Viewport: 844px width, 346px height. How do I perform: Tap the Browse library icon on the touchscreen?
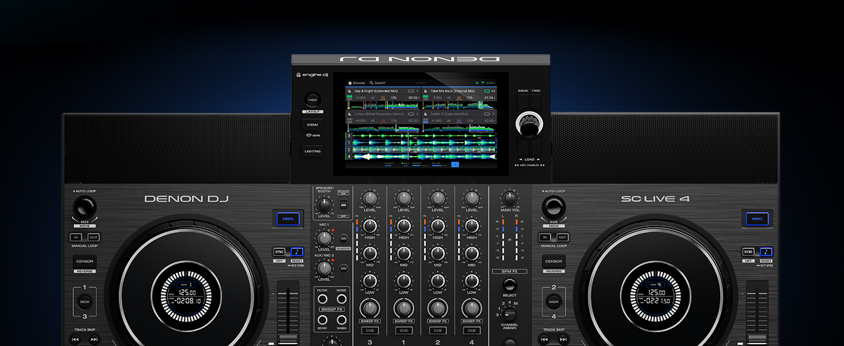[x=350, y=82]
